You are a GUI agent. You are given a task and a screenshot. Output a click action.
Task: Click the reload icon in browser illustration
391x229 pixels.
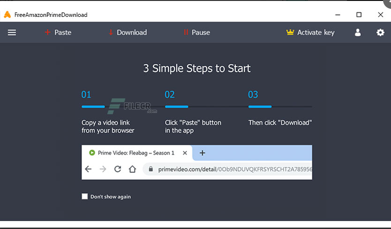pos(118,169)
